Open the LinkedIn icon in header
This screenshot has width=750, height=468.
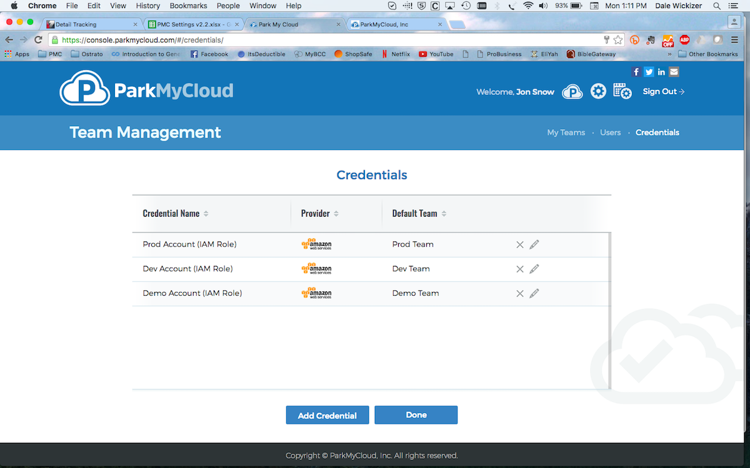tap(661, 72)
